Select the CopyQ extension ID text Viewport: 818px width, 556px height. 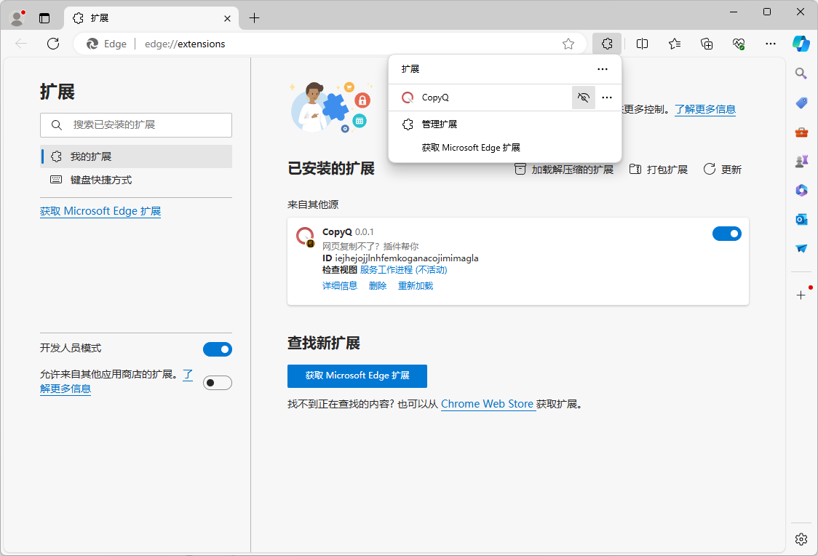(x=406, y=258)
